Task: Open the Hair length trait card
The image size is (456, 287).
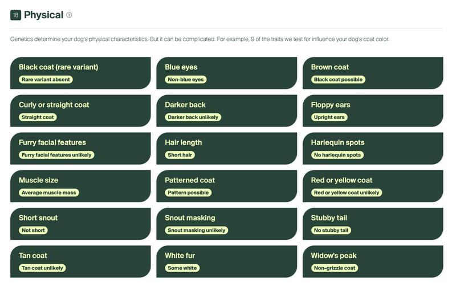Action: click(x=226, y=148)
